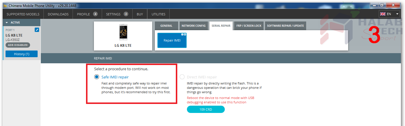
Task: Switch to the FRP / Screen Lock tab
Action: 249,26
